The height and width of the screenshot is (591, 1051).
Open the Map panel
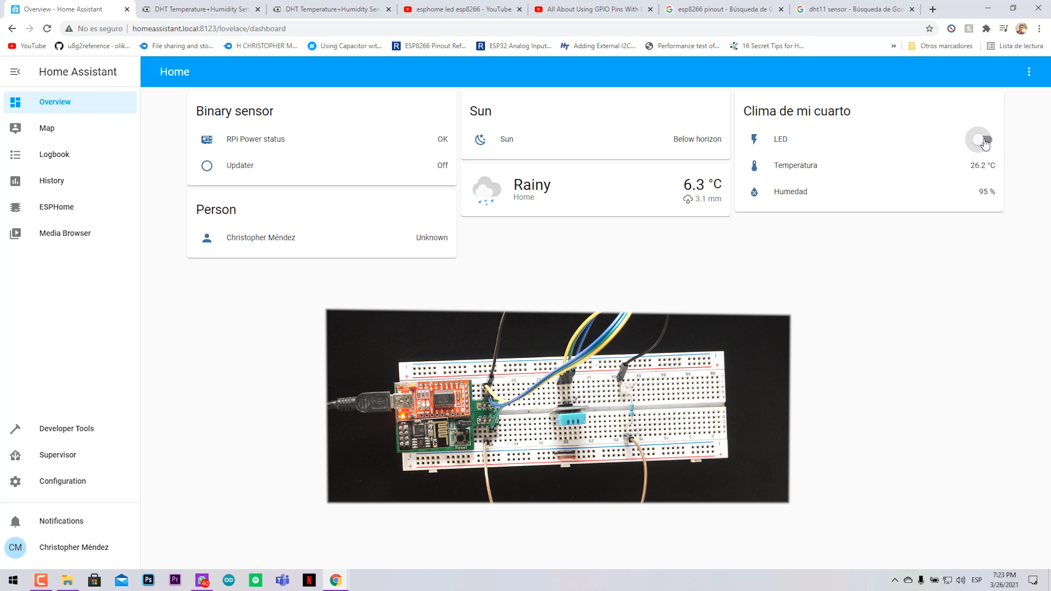point(70,128)
